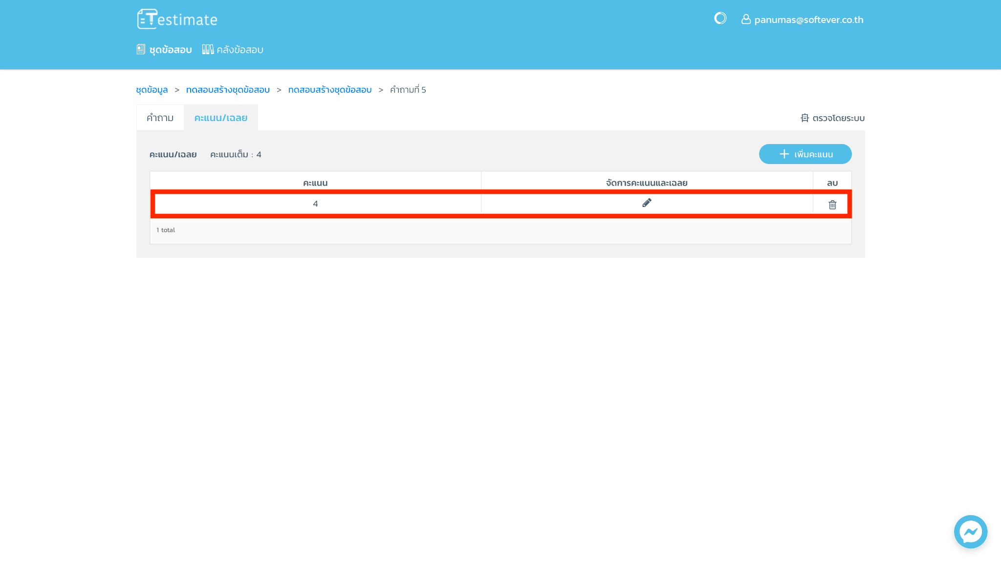
Task: Select the คะแนน/เฉลย tab
Action: [x=220, y=118]
